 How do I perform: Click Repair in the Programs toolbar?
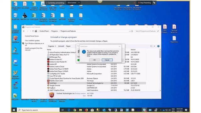pos(68,46)
